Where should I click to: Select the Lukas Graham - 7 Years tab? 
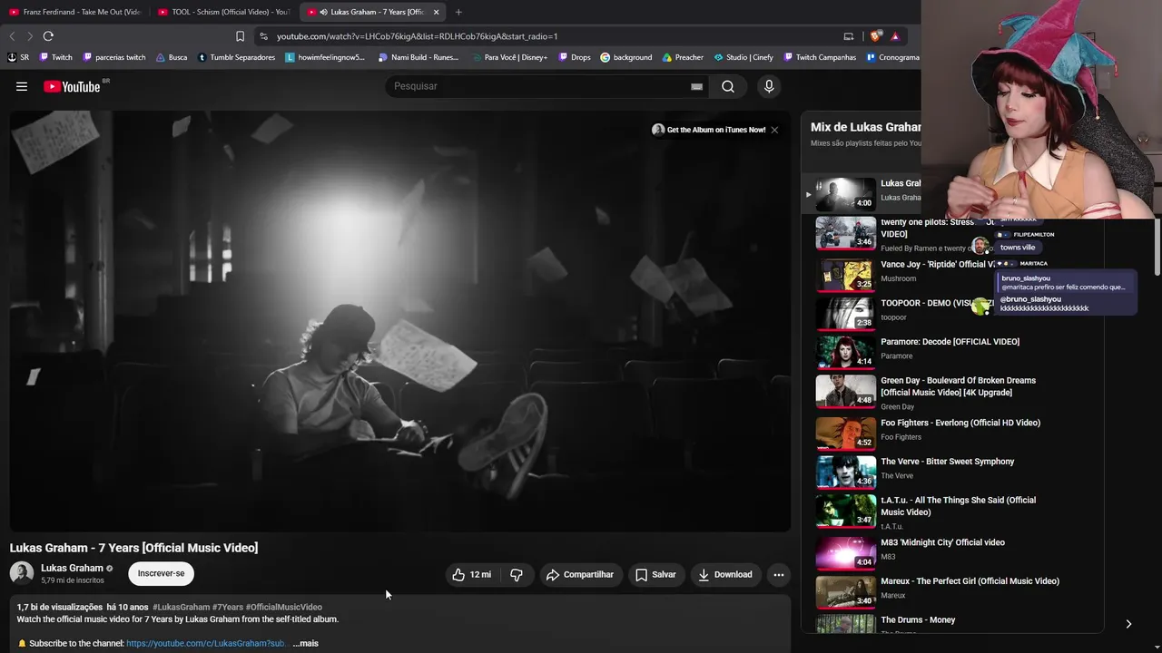(374, 12)
